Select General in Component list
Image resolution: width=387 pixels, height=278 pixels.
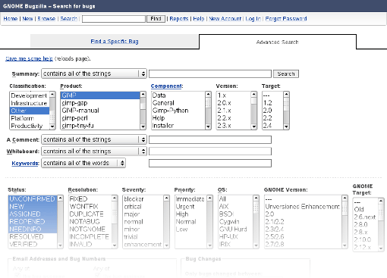[x=178, y=103]
